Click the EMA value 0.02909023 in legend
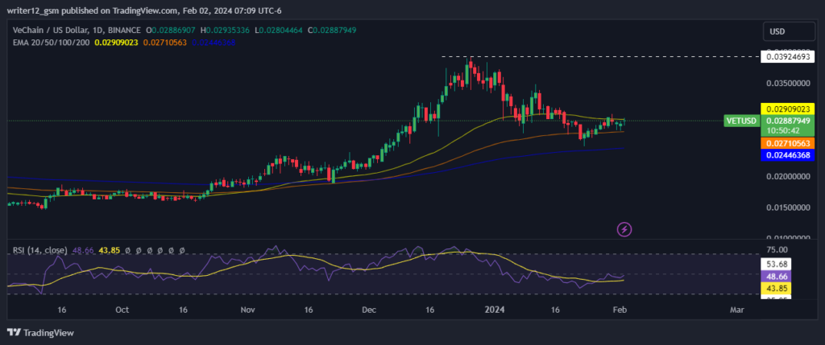The width and height of the screenshot is (825, 345). point(116,42)
